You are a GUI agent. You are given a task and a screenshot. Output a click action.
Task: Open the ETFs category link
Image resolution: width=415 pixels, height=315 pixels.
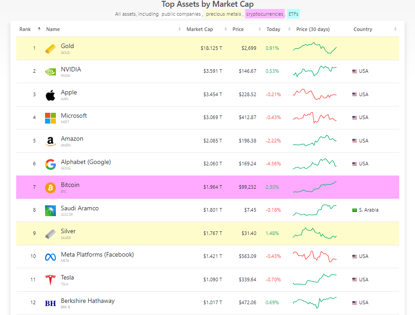click(293, 14)
